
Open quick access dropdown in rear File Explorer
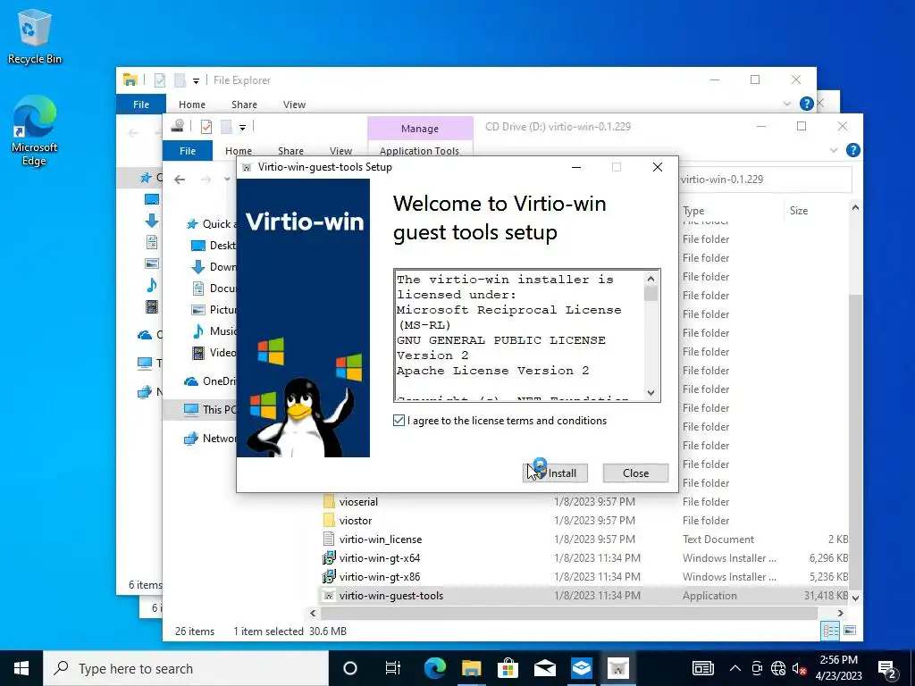tap(196, 80)
